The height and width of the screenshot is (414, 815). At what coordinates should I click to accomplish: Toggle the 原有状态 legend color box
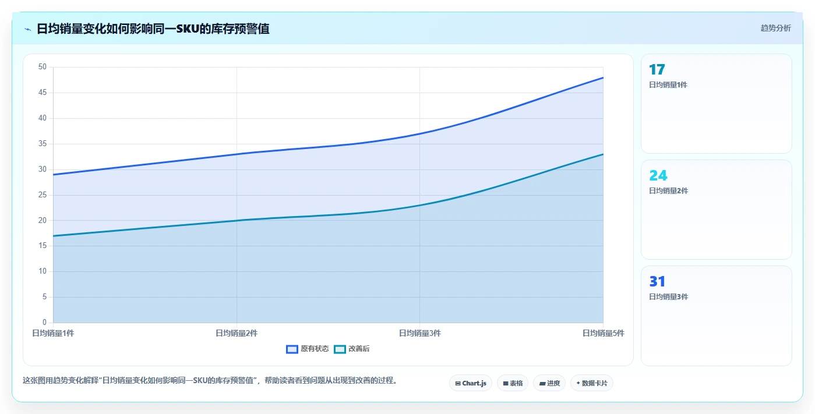(x=292, y=349)
